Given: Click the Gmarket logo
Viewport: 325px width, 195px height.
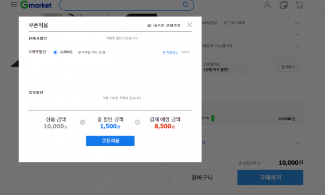Looking at the screenshot, I should (36, 5).
